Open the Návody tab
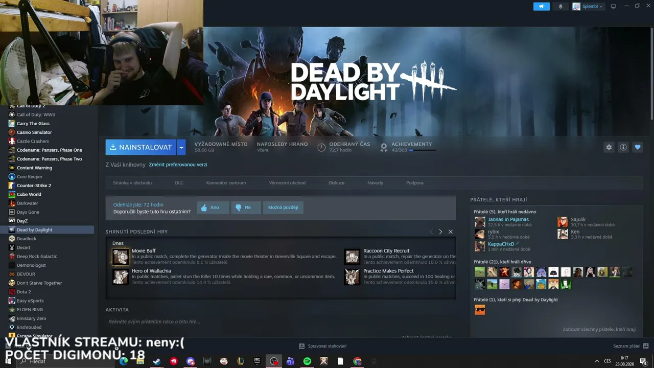 pyautogui.click(x=375, y=182)
